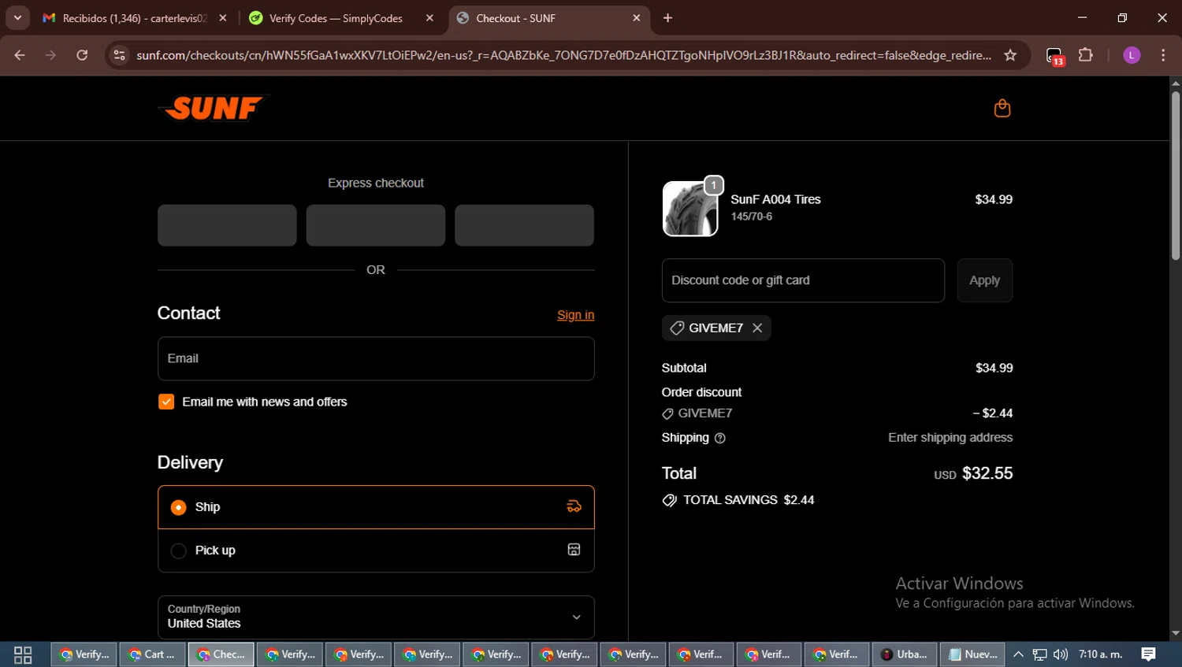Open Chrome three-dot menu

point(1163,55)
